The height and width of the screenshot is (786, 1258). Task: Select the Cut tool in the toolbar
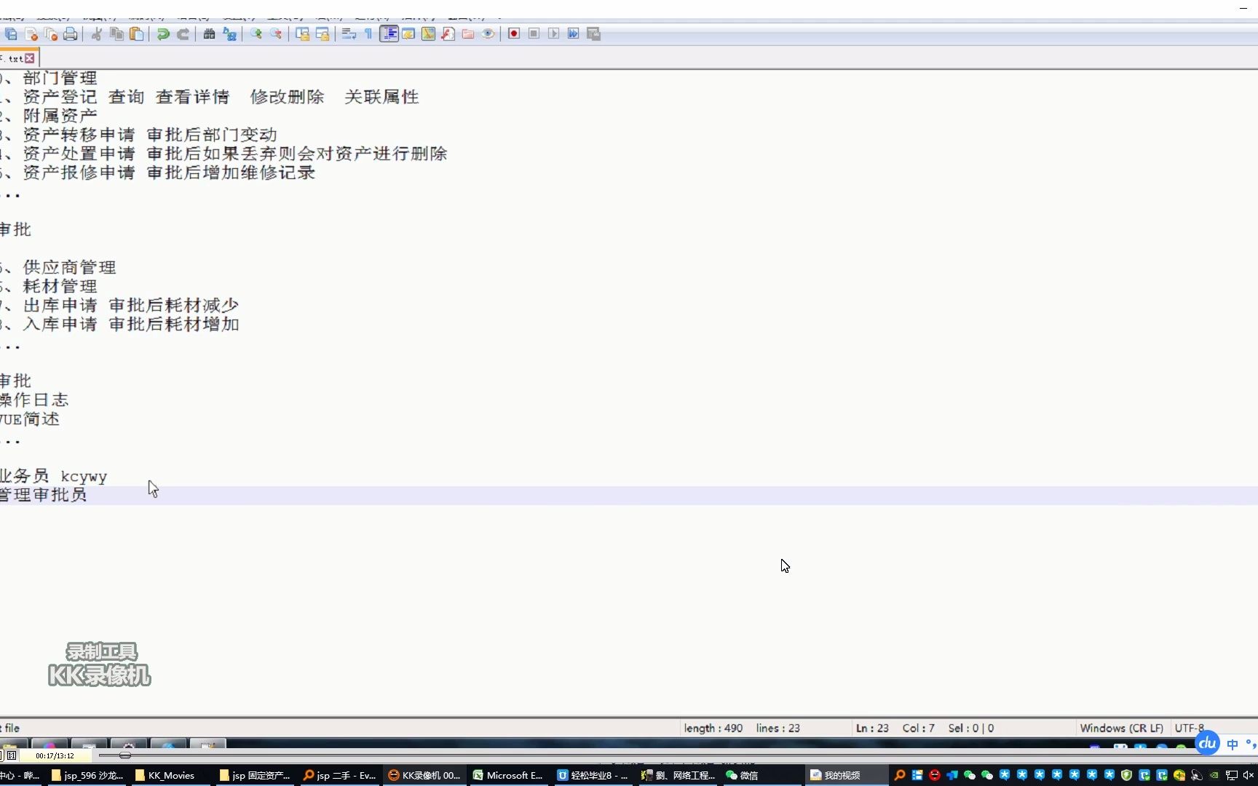(96, 33)
